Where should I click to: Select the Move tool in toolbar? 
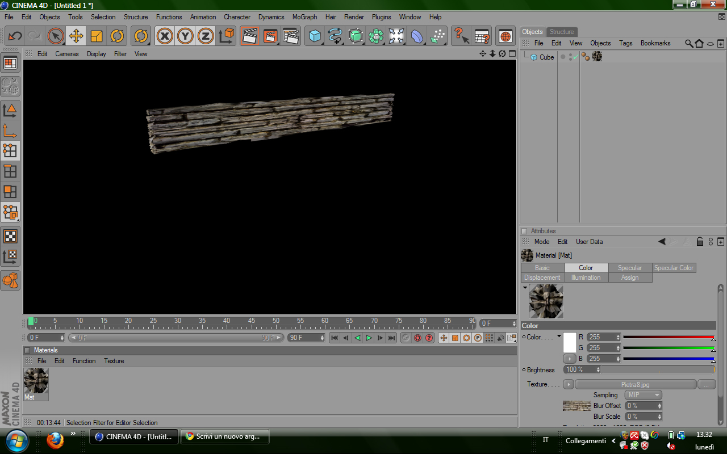tap(76, 36)
